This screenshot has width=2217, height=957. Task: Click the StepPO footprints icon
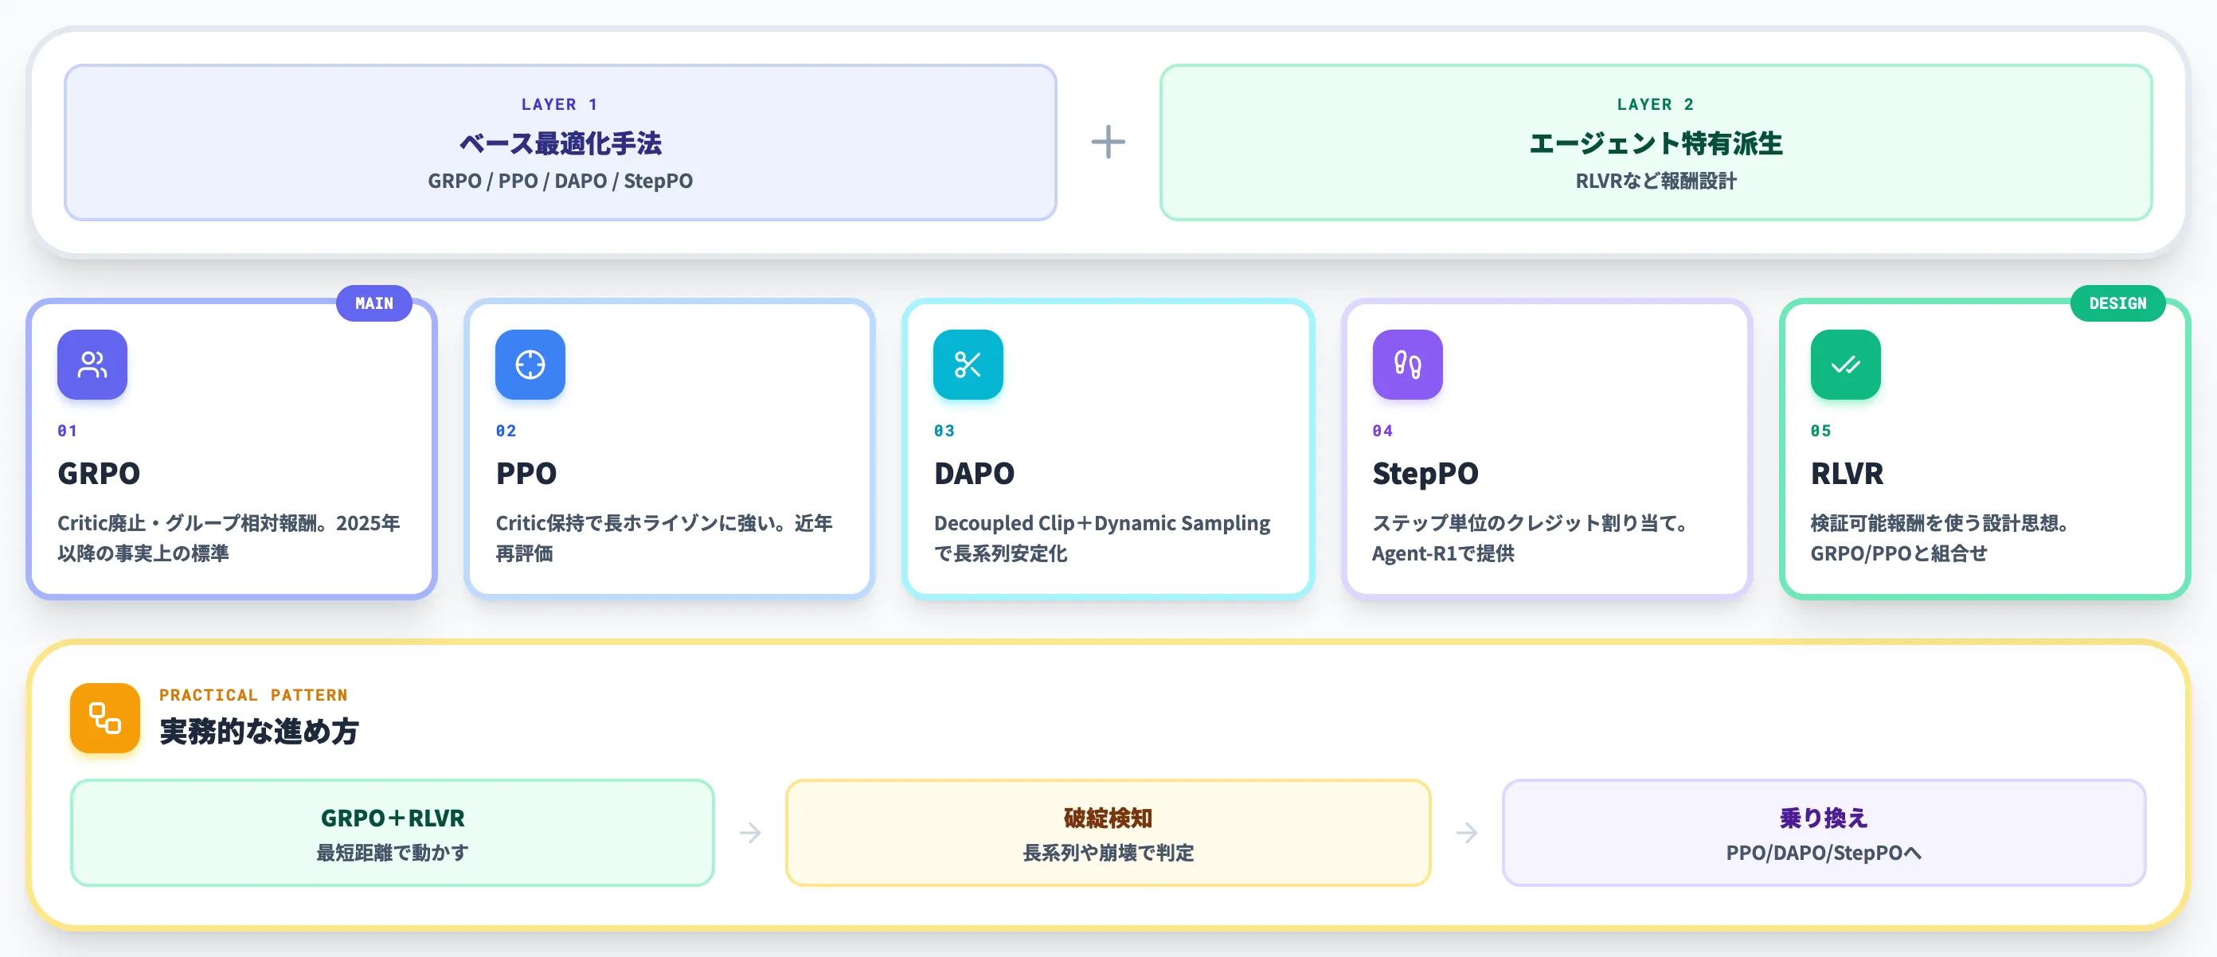click(x=1407, y=364)
